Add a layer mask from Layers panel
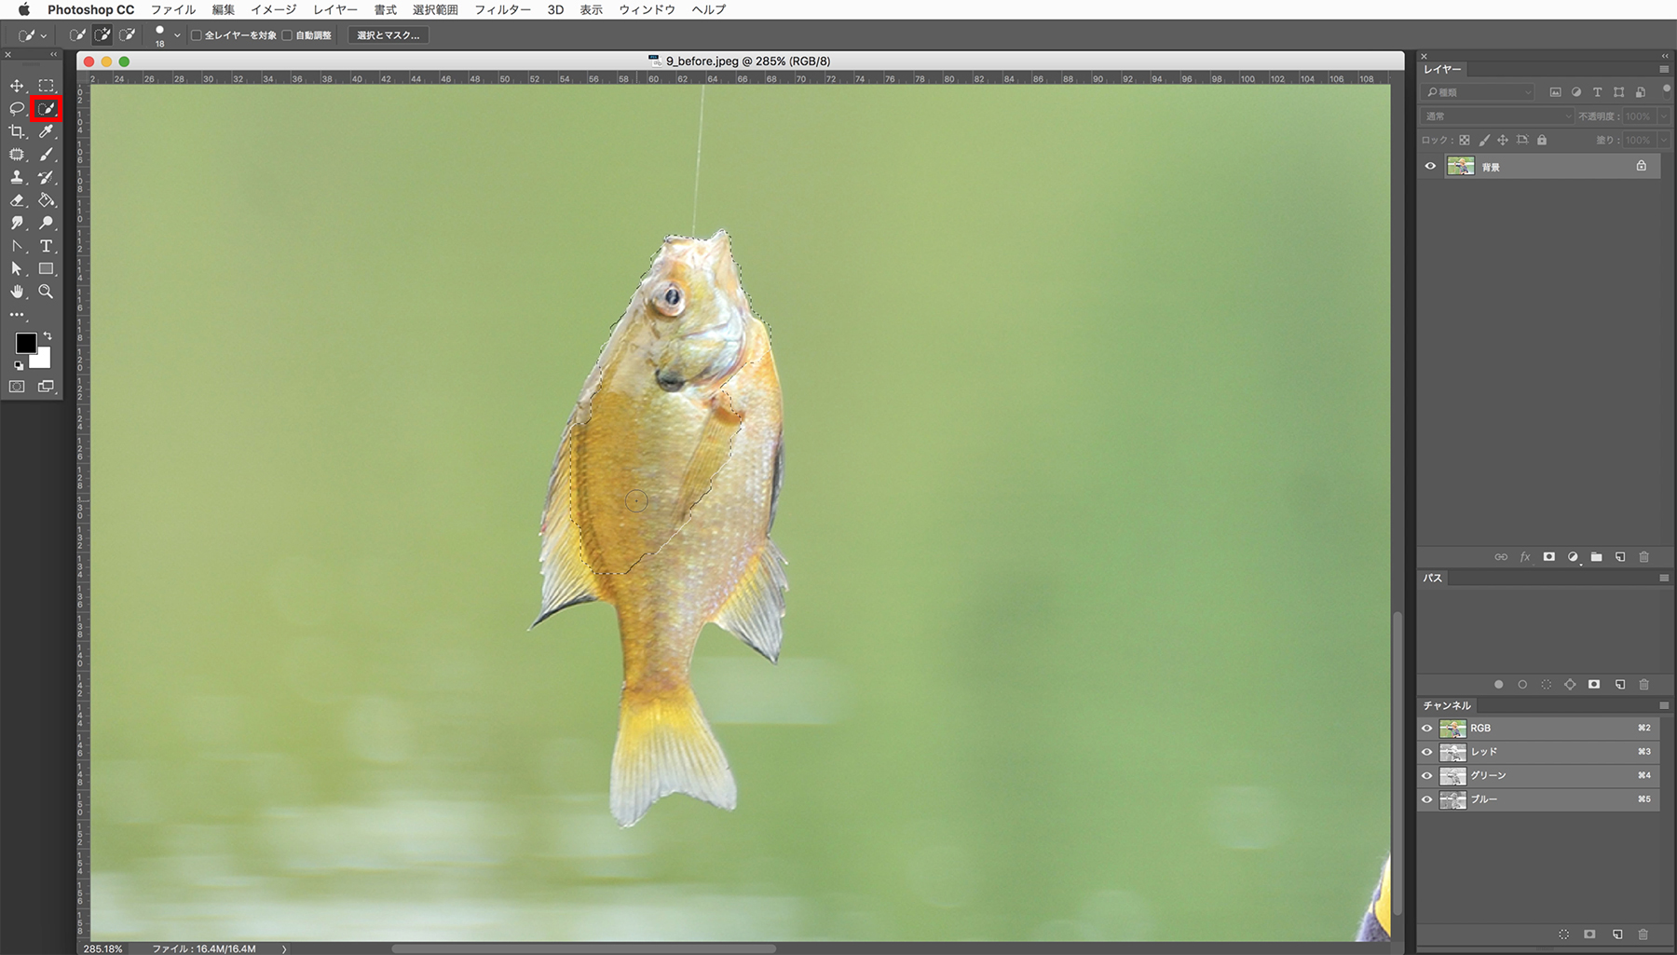This screenshot has width=1677, height=955. pos(1548,557)
